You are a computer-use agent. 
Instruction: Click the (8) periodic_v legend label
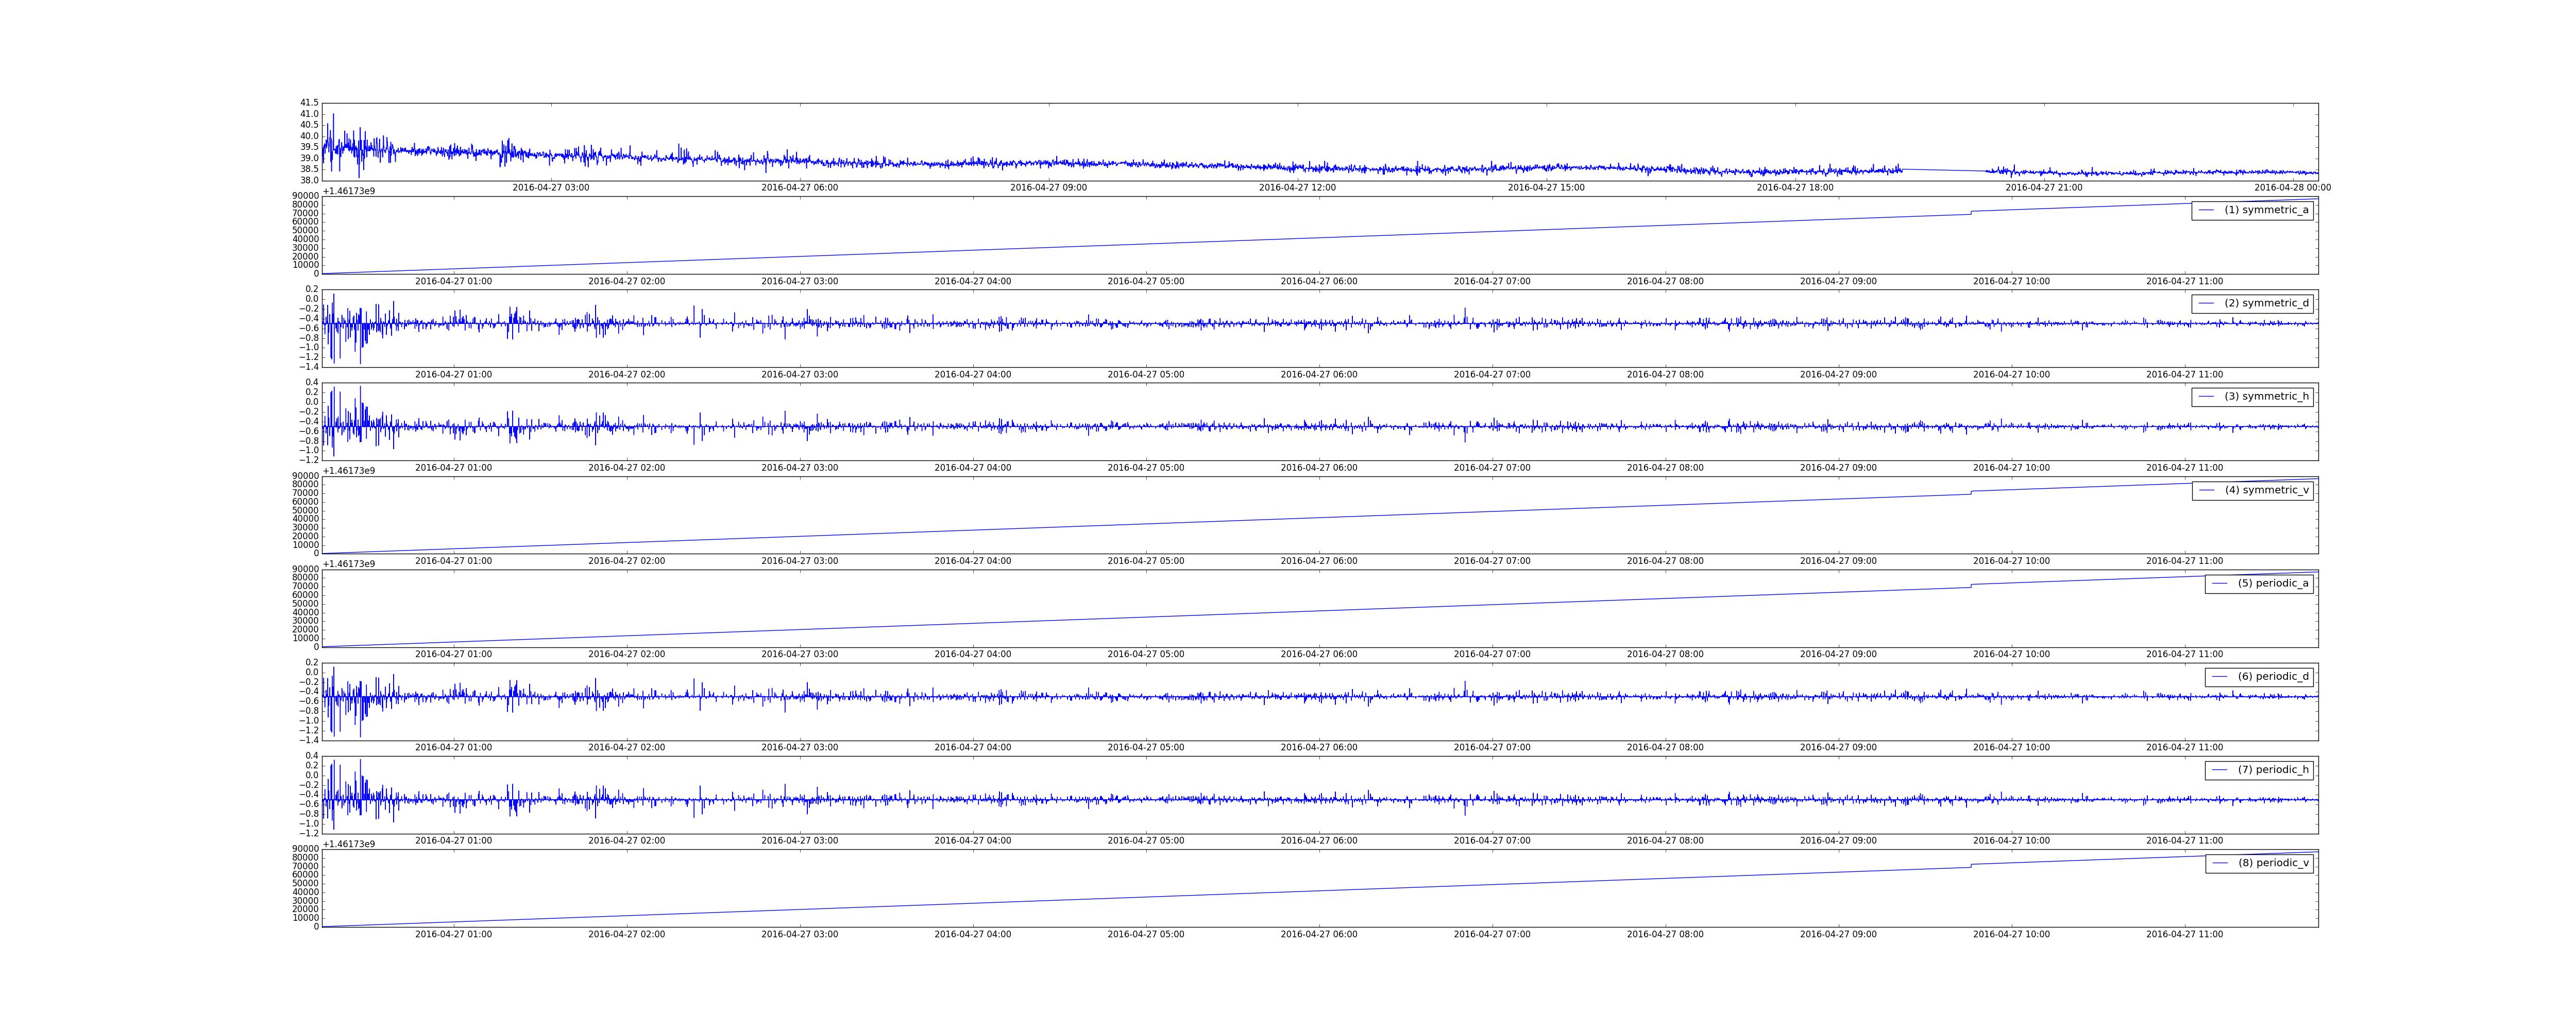2273,863
